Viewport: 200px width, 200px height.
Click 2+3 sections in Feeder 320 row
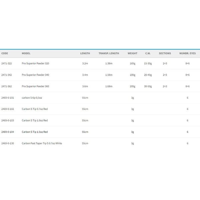pyautogui.click(x=165, y=63)
